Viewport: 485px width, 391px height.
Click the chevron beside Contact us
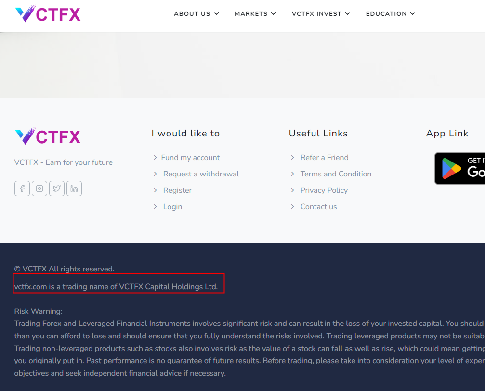point(293,207)
